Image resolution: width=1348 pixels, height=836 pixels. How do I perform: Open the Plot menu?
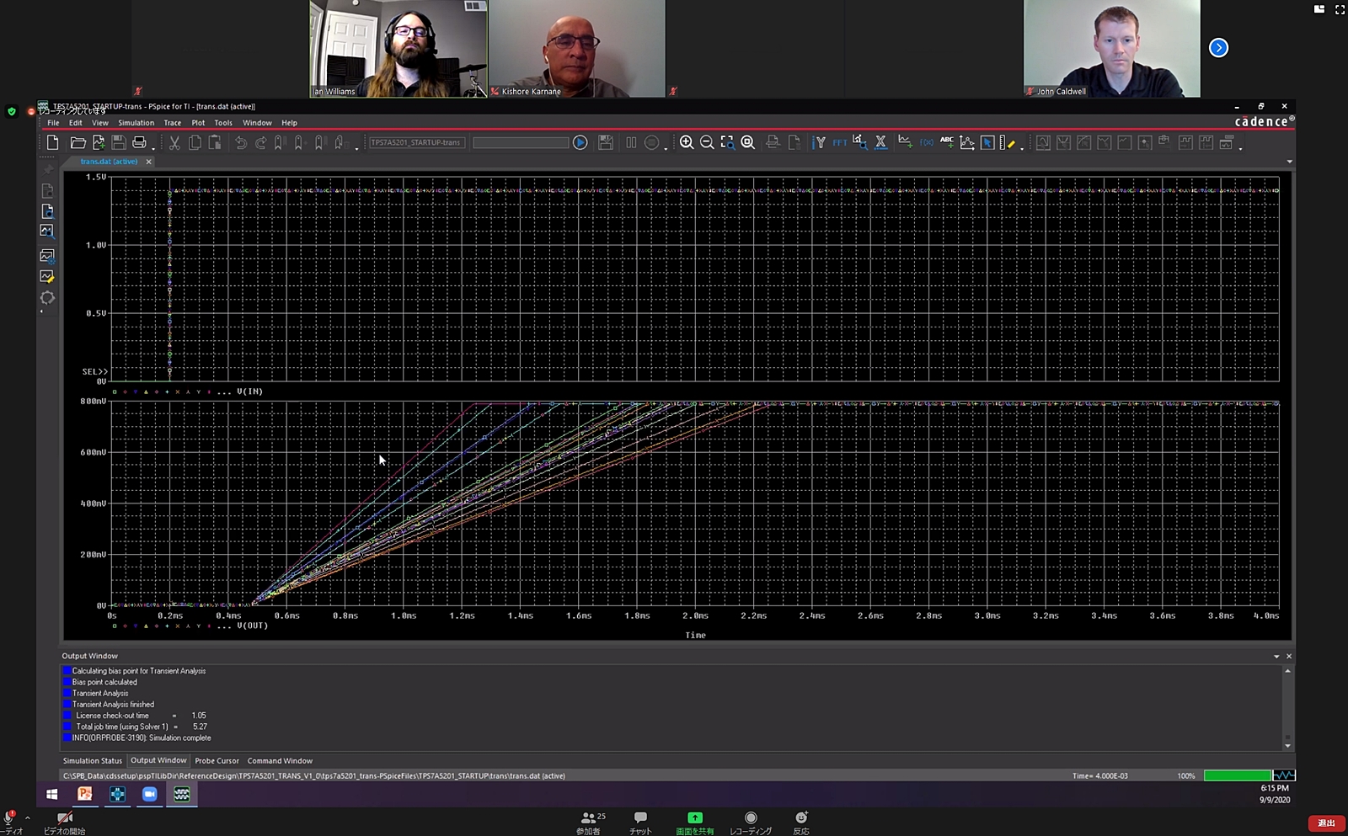198,123
